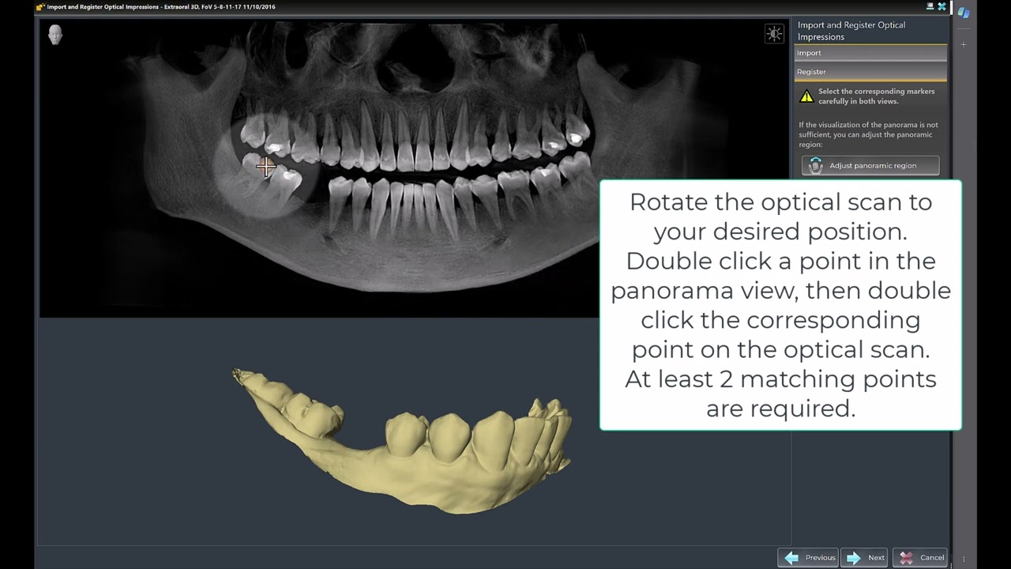1011x569 pixels.
Task: Open the head orientation icon
Action: (54, 35)
